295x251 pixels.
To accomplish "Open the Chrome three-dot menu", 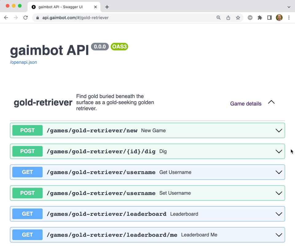I will 289,18.
